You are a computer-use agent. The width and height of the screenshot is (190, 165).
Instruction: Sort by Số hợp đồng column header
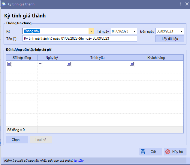(x=22, y=58)
